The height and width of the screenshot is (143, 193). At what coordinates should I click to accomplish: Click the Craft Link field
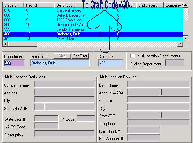point(111,63)
